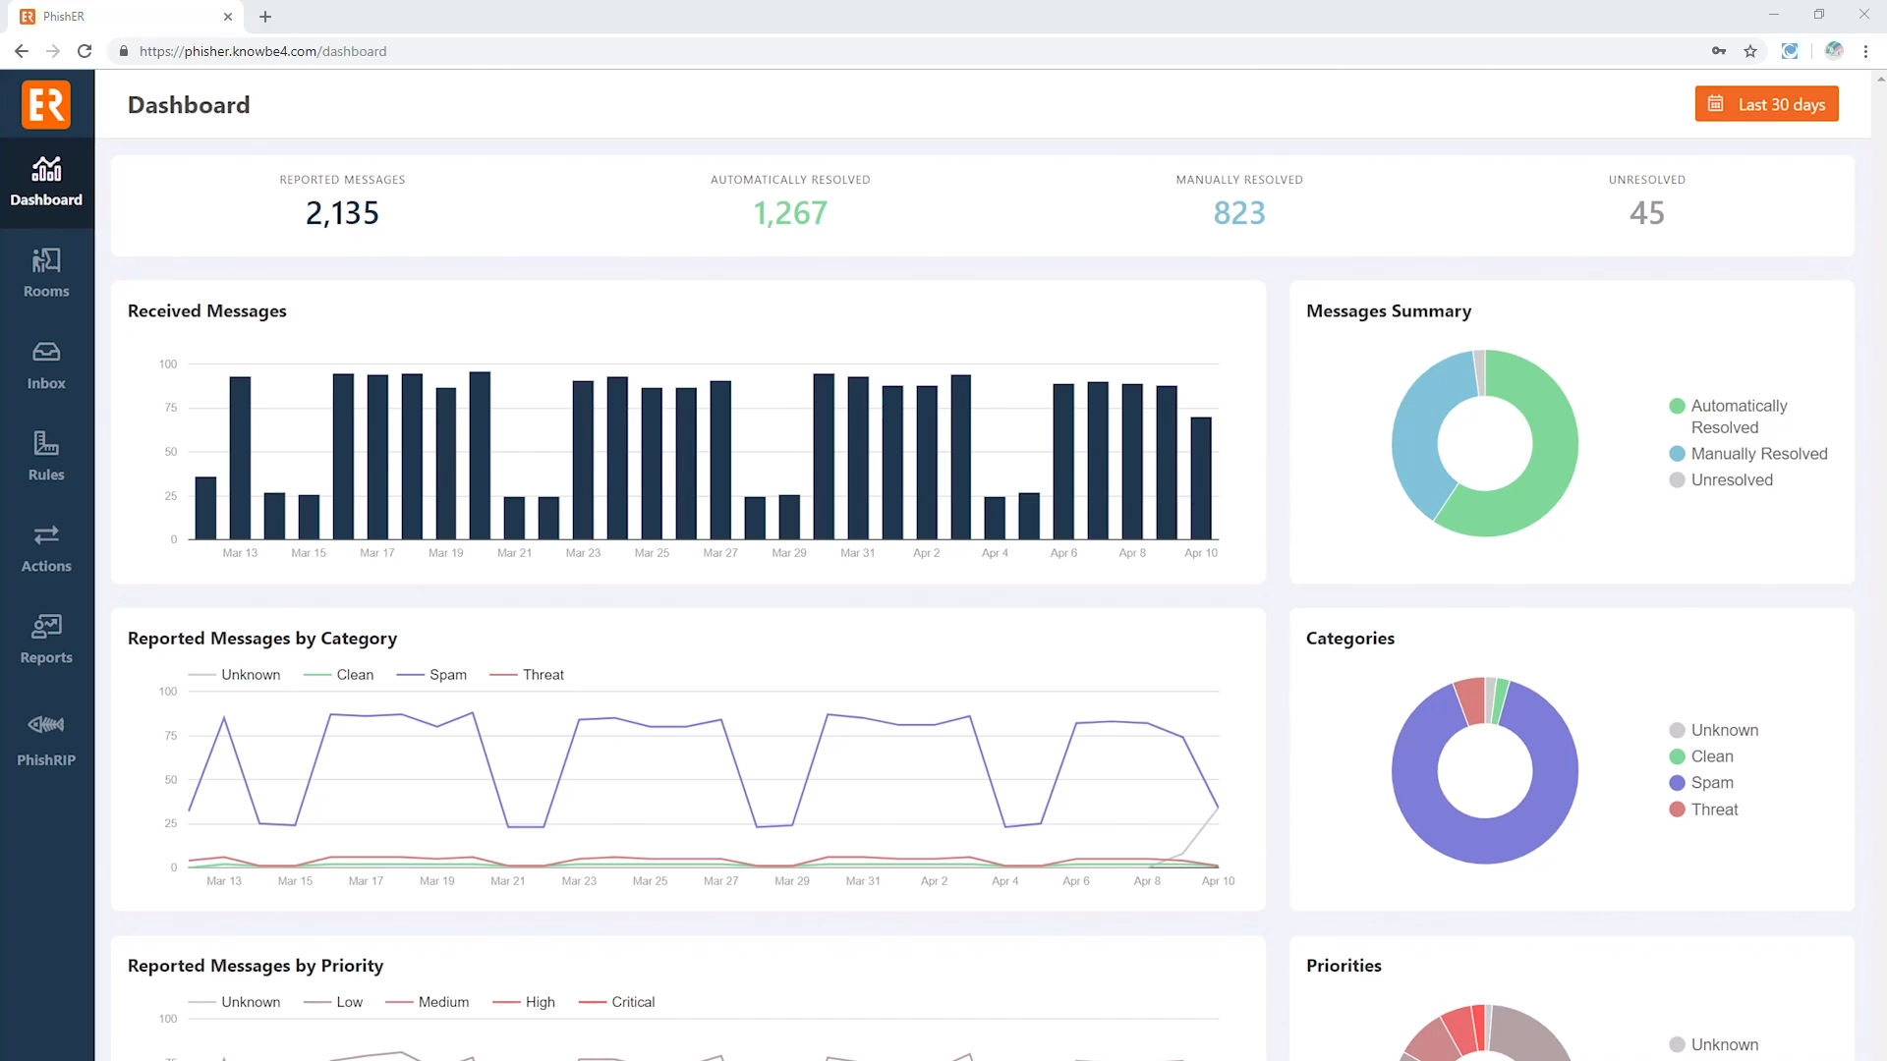
Task: Click the Reported Messages count of 2,135
Action: click(342, 211)
